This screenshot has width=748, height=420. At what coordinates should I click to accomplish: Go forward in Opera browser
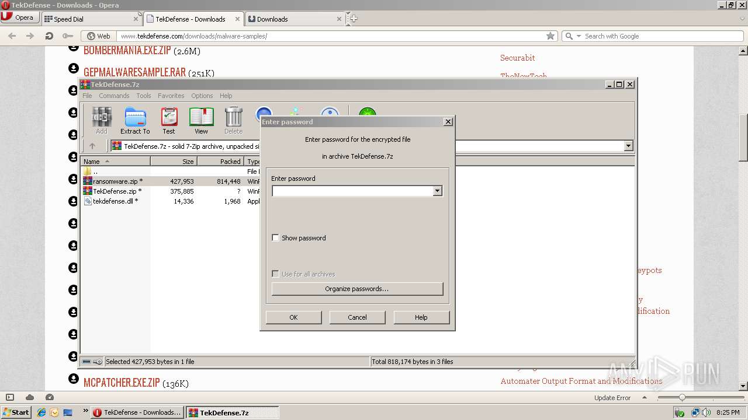pos(30,36)
